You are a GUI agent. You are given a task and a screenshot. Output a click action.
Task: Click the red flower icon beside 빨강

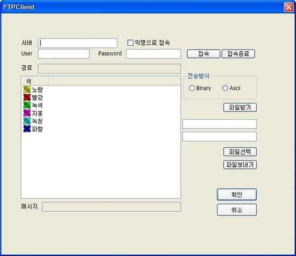point(27,98)
